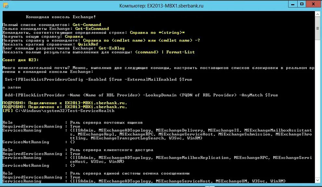Viewport: 322px width, 187px height.
Task: Close the Exchange Management Shell window
Action: (x=313, y=4)
